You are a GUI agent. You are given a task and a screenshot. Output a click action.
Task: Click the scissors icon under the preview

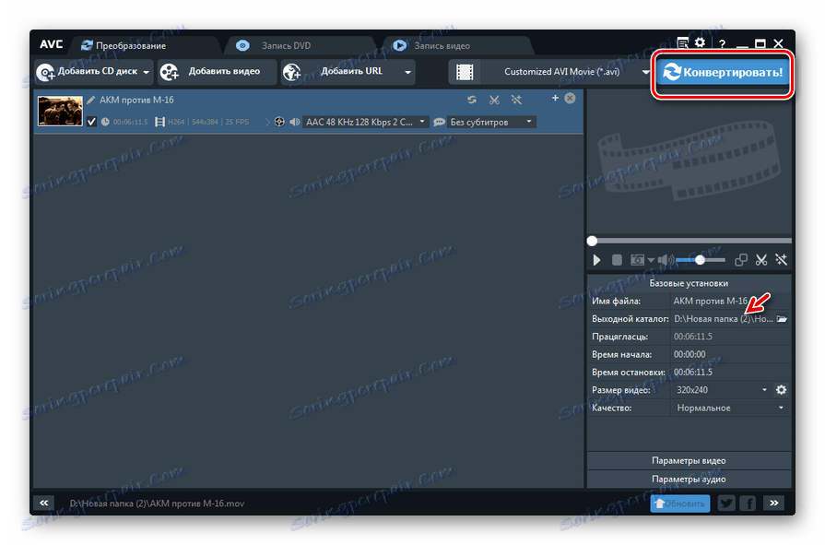(x=760, y=260)
